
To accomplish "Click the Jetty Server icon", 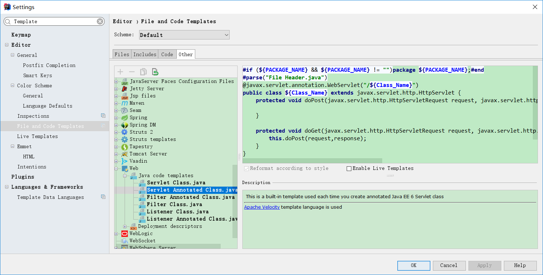I will (125, 88).
